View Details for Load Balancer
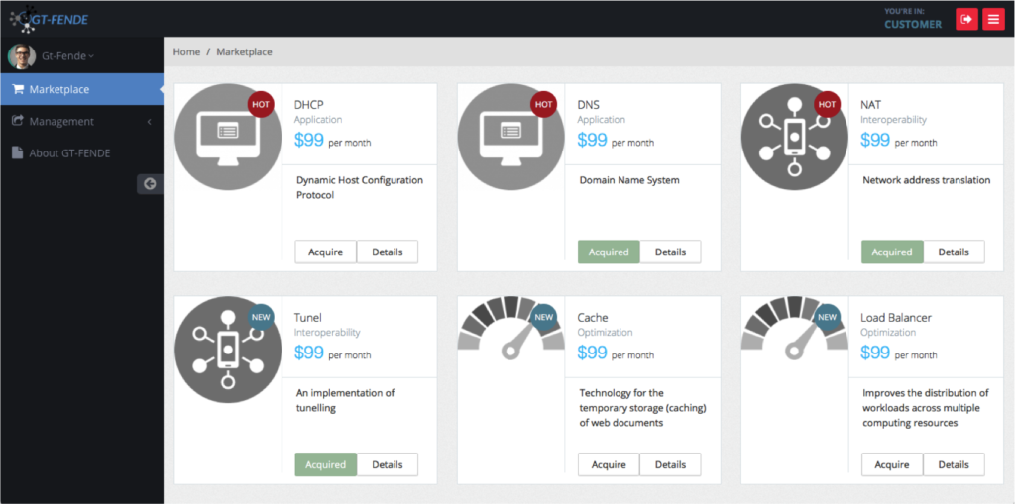This screenshot has width=1015, height=504. (954, 464)
